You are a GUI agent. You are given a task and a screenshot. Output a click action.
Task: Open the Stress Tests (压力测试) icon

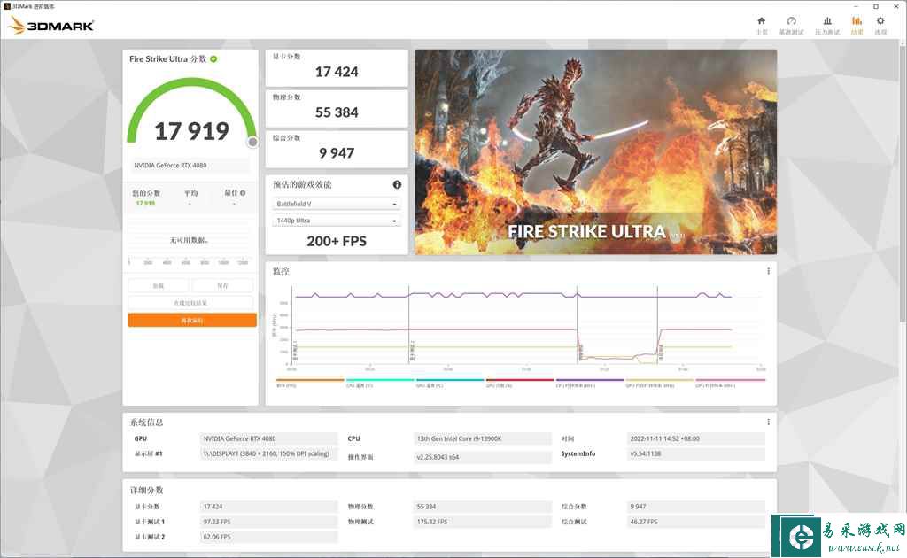[x=827, y=21]
